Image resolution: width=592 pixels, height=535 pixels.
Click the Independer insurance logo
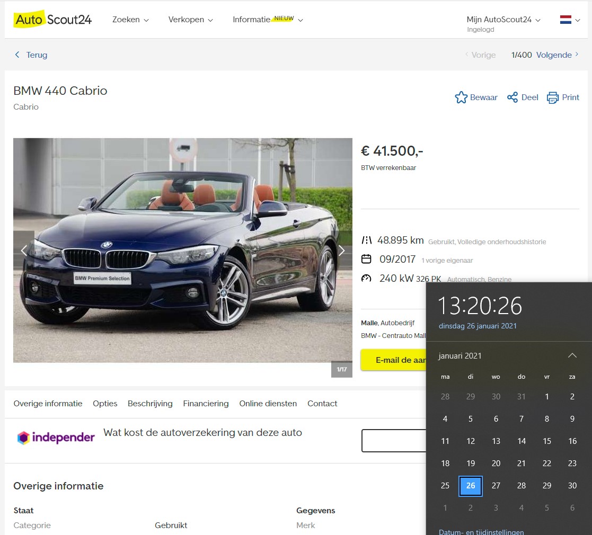pos(56,438)
